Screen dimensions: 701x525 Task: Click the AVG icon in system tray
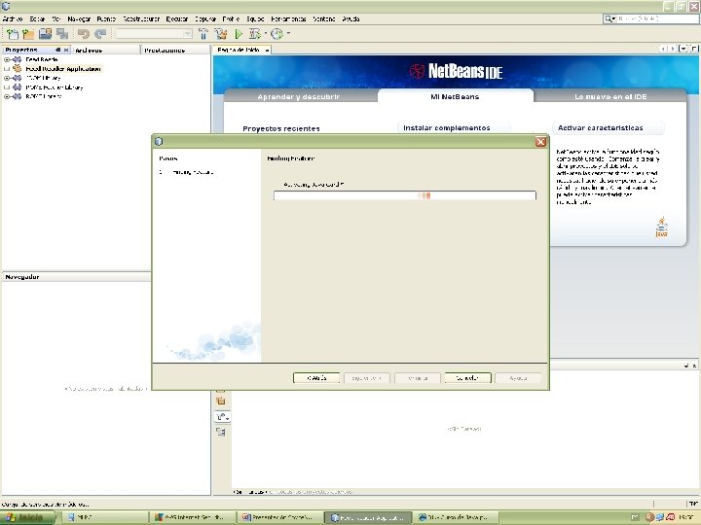point(670,517)
